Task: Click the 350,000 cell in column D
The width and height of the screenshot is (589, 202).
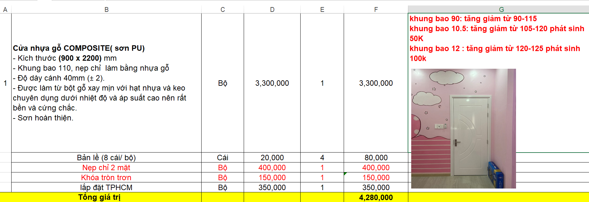Action: point(272,188)
